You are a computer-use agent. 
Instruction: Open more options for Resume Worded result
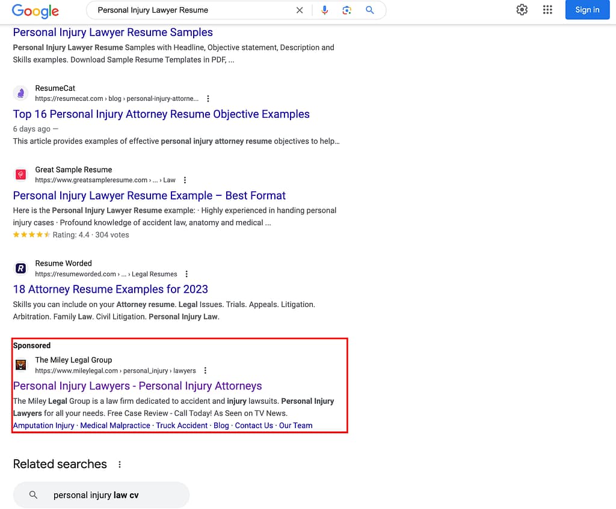[x=186, y=274]
